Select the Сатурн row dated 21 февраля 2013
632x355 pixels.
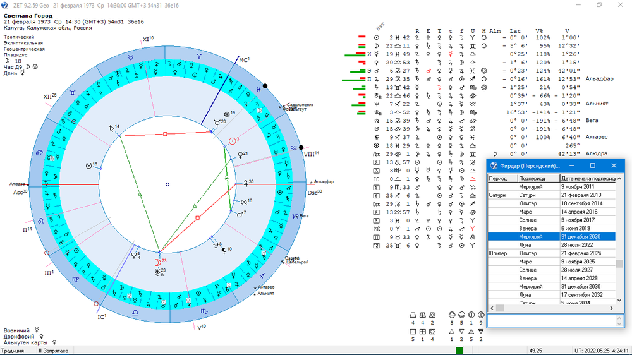[x=551, y=195]
